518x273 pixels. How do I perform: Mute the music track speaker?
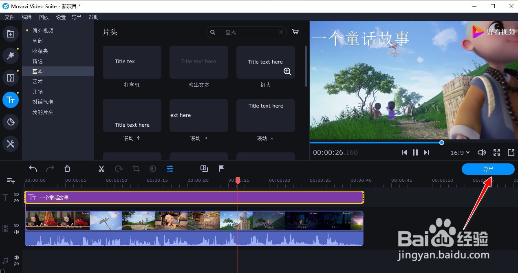coord(16,258)
